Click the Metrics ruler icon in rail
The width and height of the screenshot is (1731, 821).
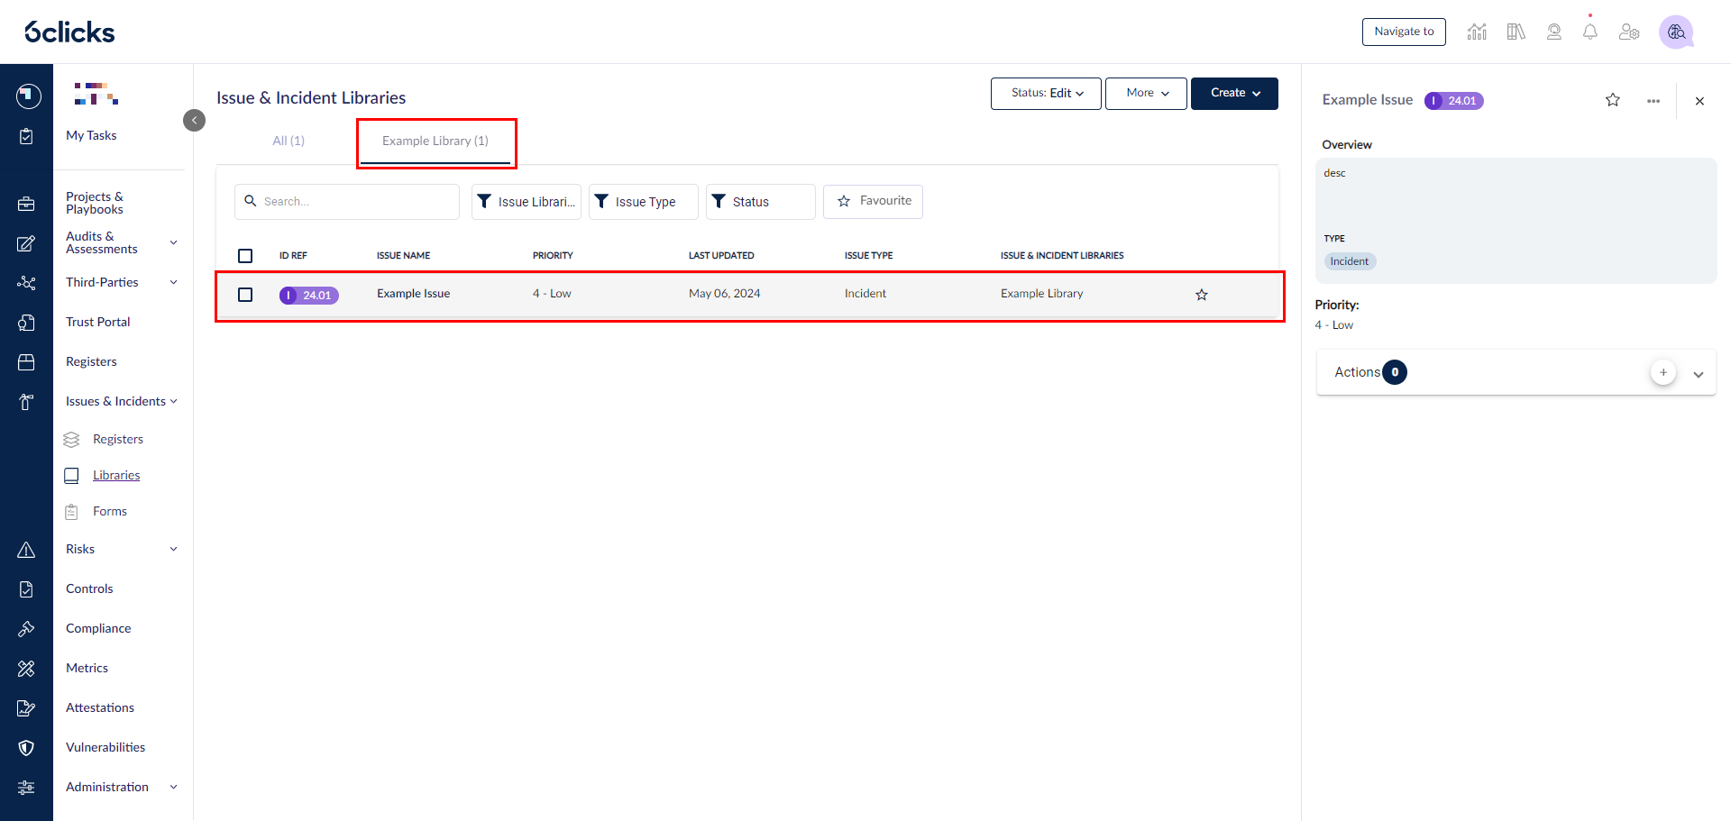point(27,669)
